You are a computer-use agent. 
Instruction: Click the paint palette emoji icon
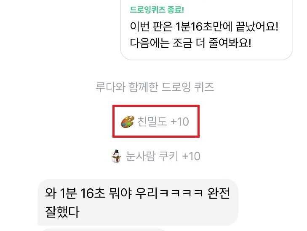tap(128, 122)
